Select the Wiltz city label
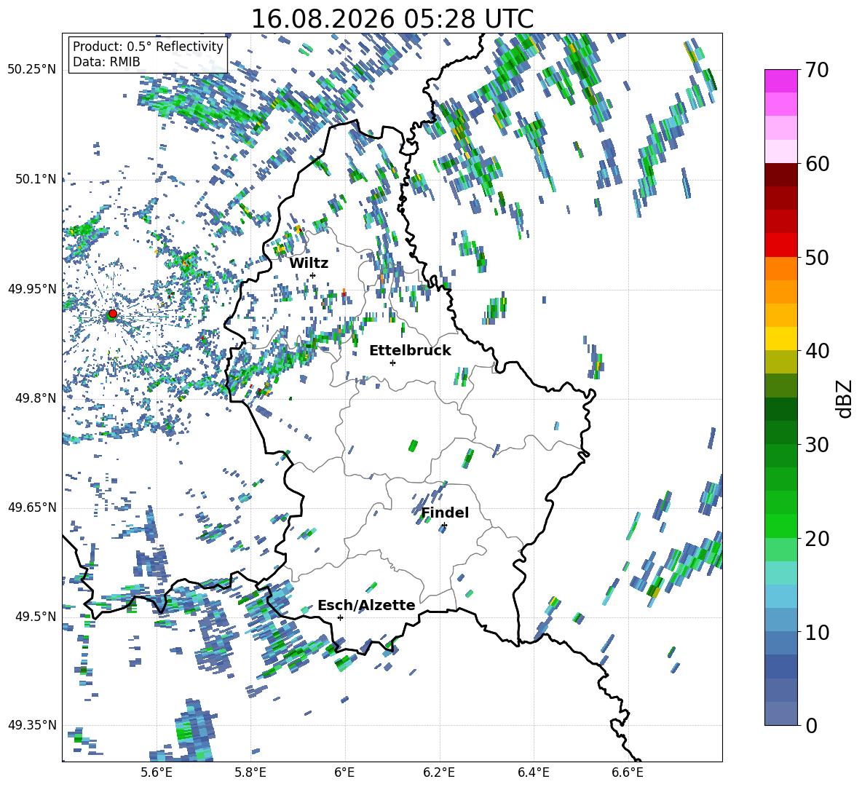This screenshot has height=787, width=862. pos(309,264)
